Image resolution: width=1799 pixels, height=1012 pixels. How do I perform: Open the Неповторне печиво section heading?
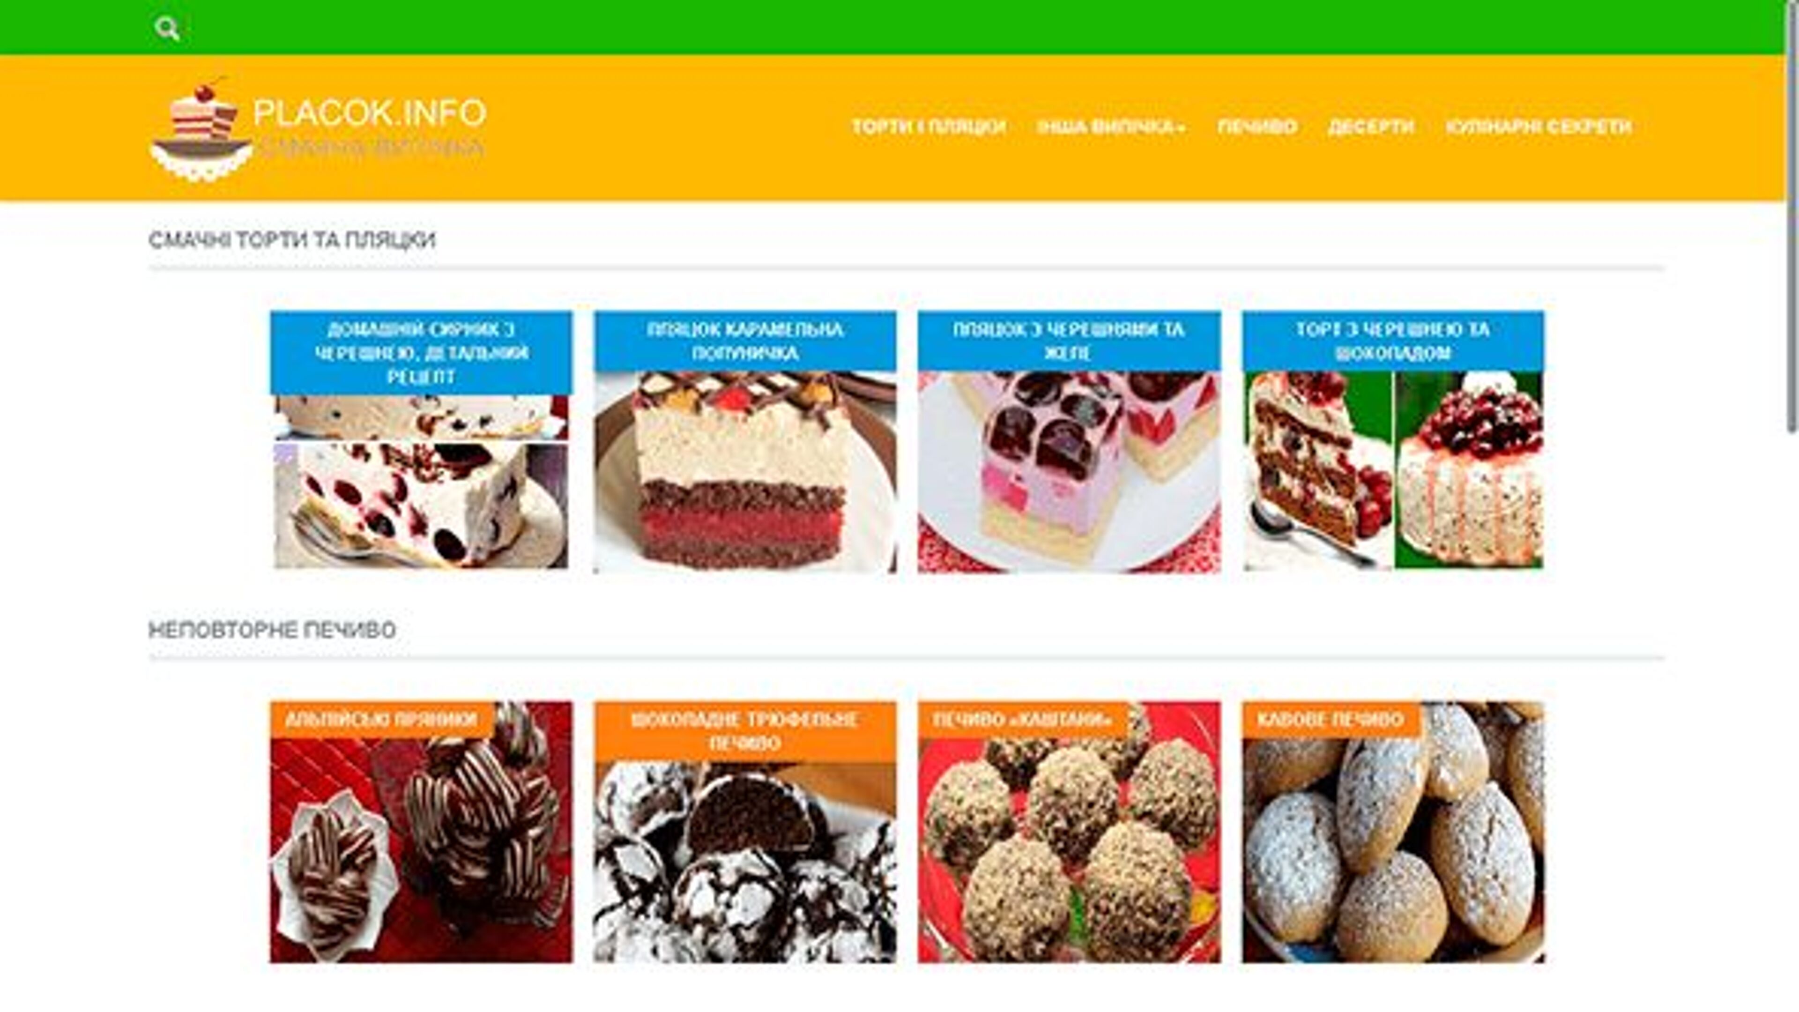[x=272, y=630]
